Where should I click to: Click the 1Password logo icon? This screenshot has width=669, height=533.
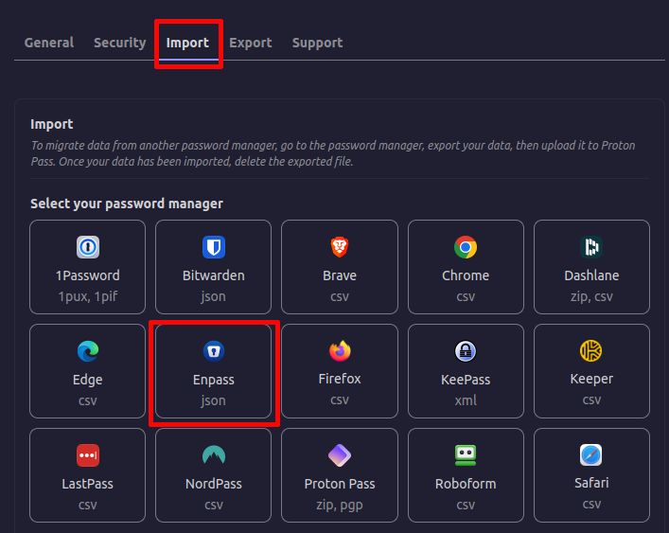tap(87, 247)
